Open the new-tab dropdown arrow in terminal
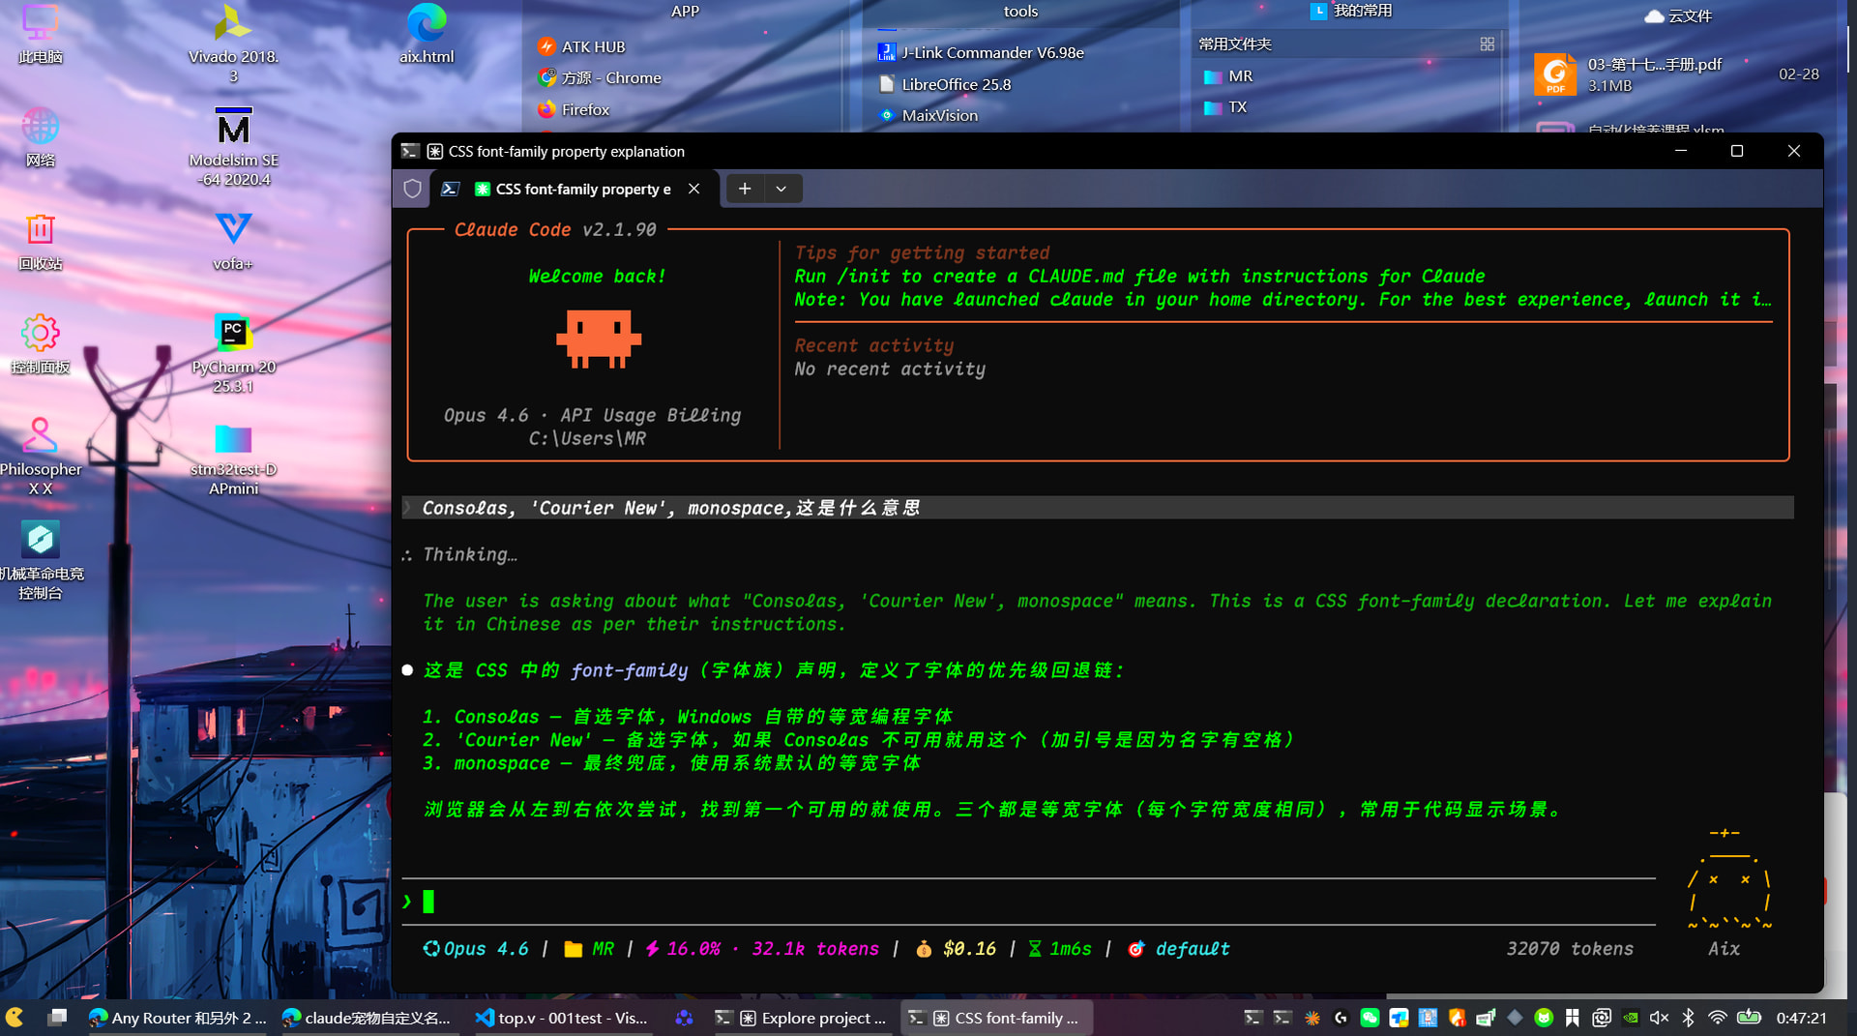The width and height of the screenshot is (1857, 1036). pyautogui.click(x=781, y=189)
